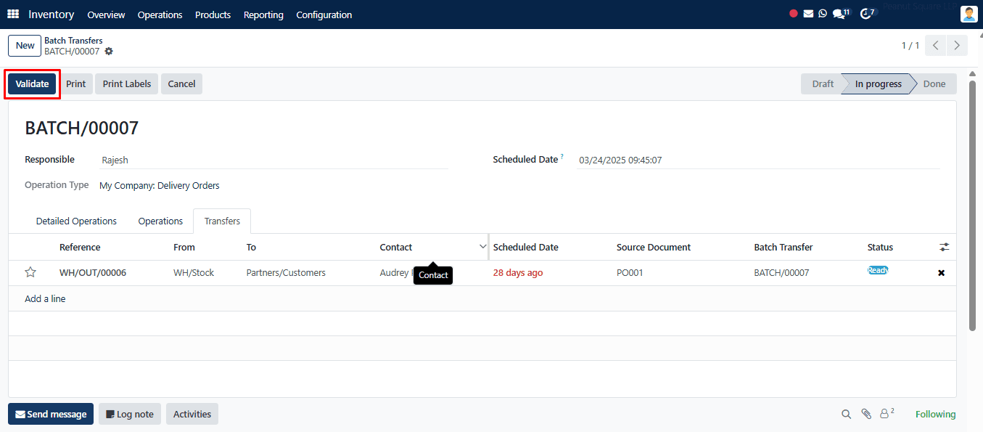Click Send message button
This screenshot has height=432, width=983.
[51, 414]
